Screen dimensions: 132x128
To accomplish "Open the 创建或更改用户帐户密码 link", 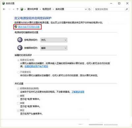I will coord(36,66).
